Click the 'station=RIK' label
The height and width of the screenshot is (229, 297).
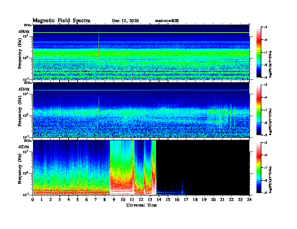pyautogui.click(x=167, y=21)
